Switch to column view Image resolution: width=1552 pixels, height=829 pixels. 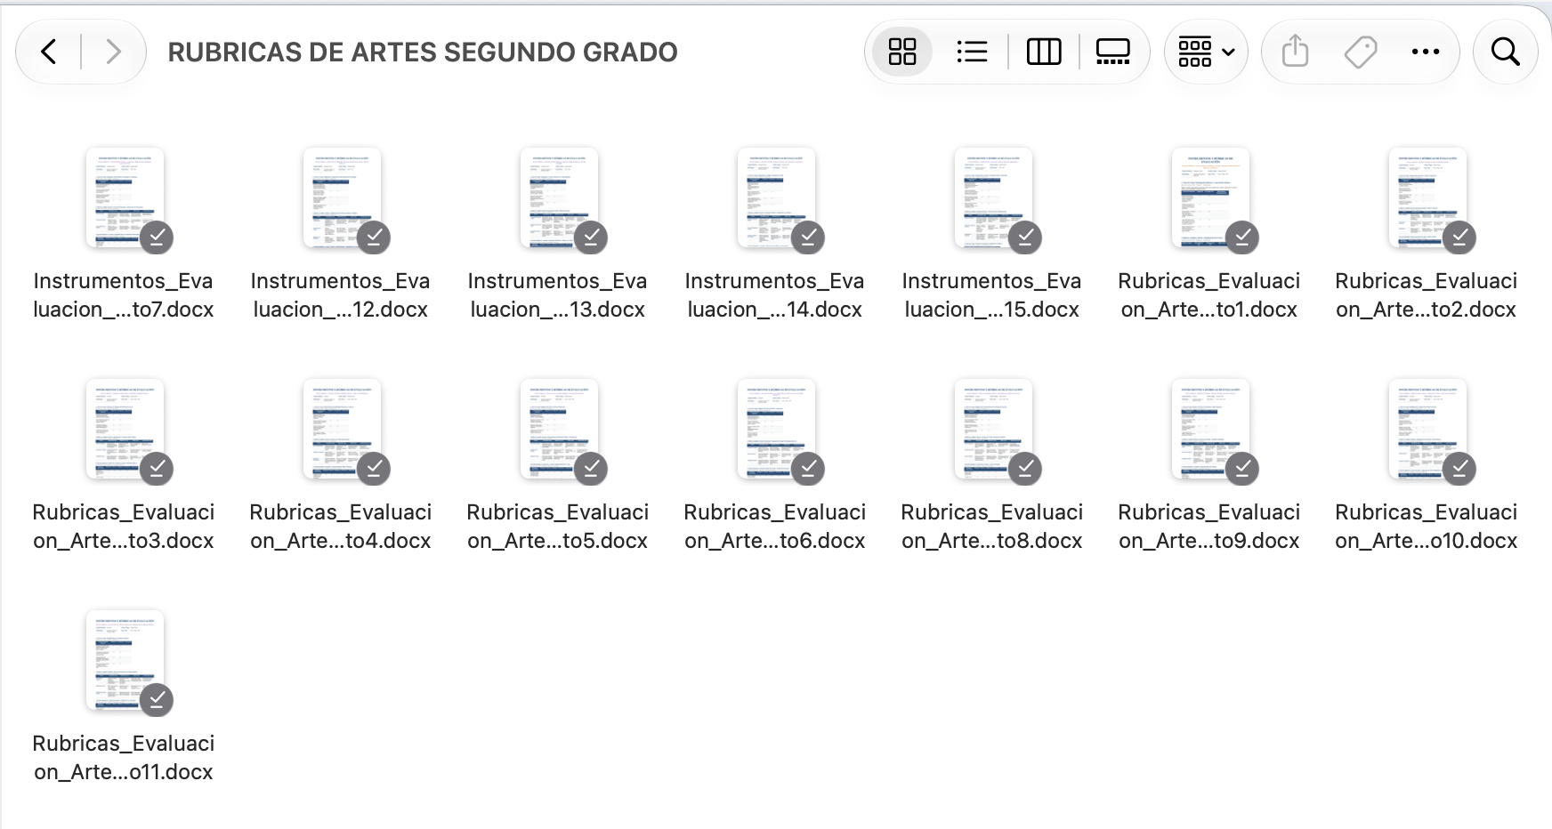click(x=1044, y=52)
